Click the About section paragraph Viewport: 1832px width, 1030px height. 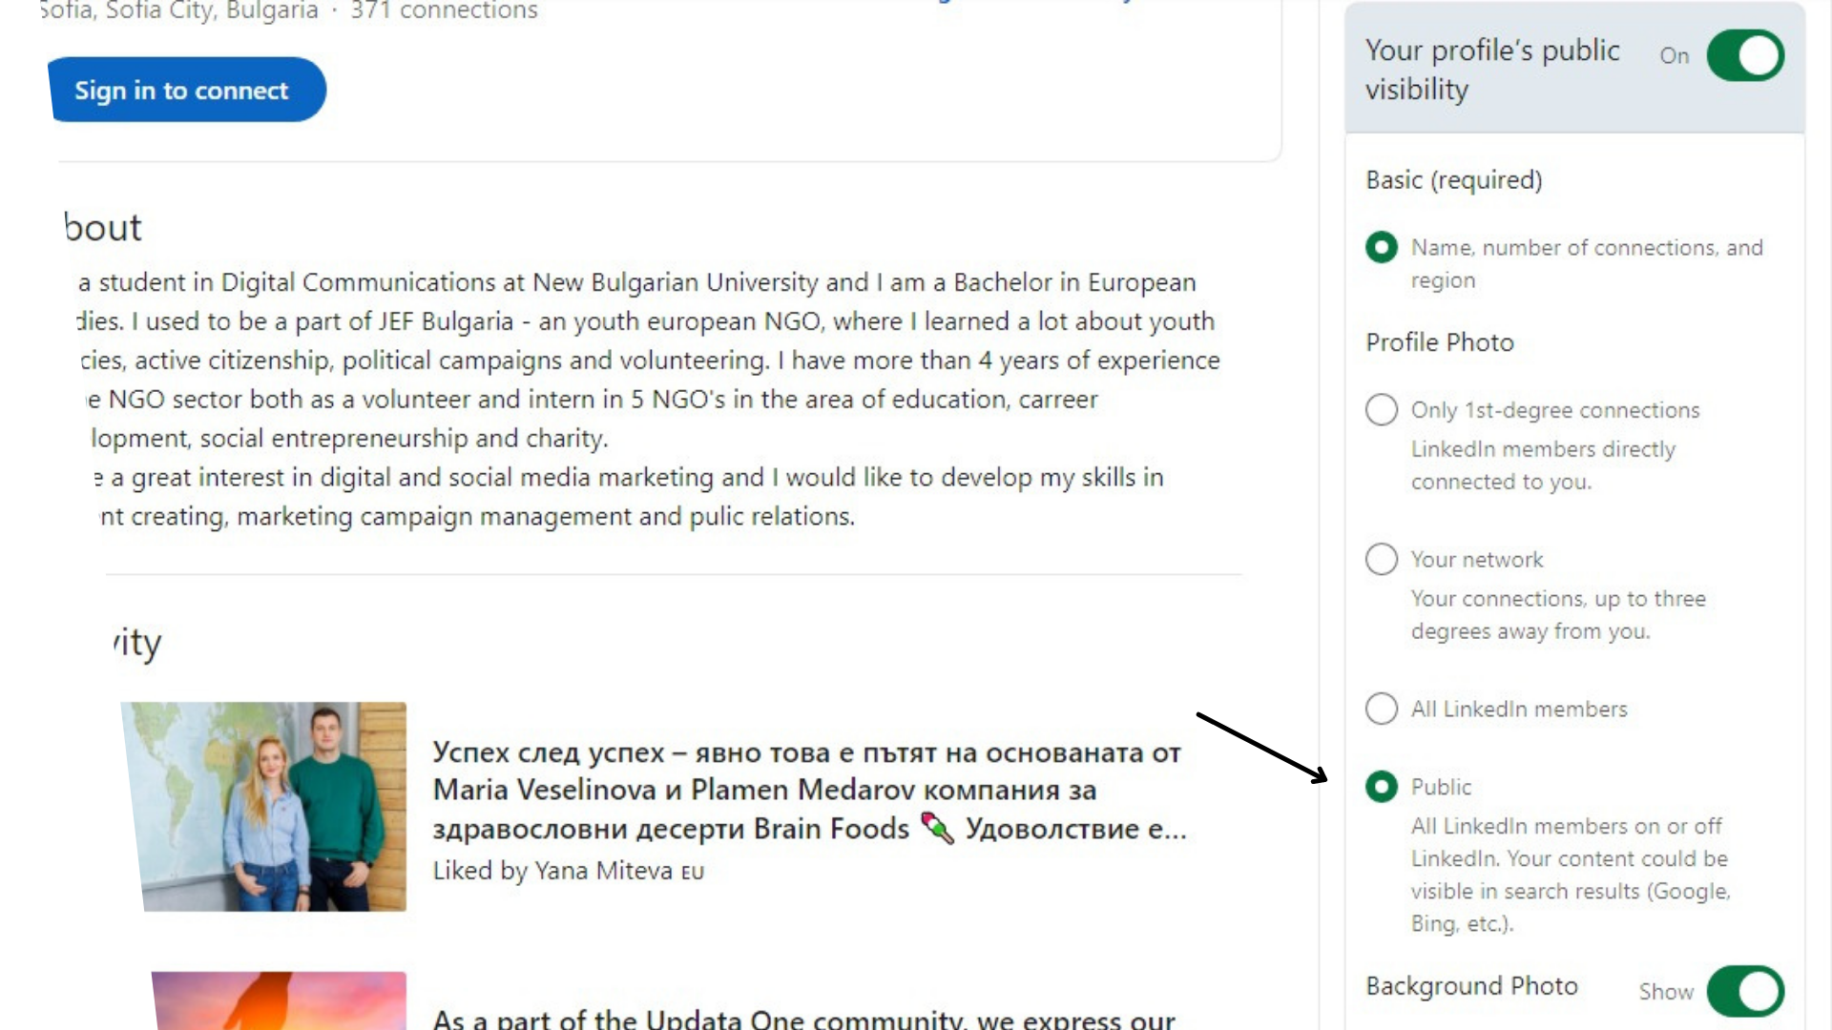pos(649,399)
